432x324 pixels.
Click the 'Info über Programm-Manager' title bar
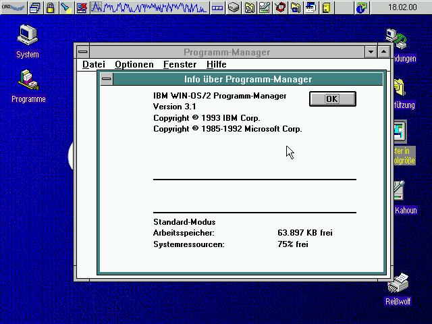pyautogui.click(x=248, y=80)
